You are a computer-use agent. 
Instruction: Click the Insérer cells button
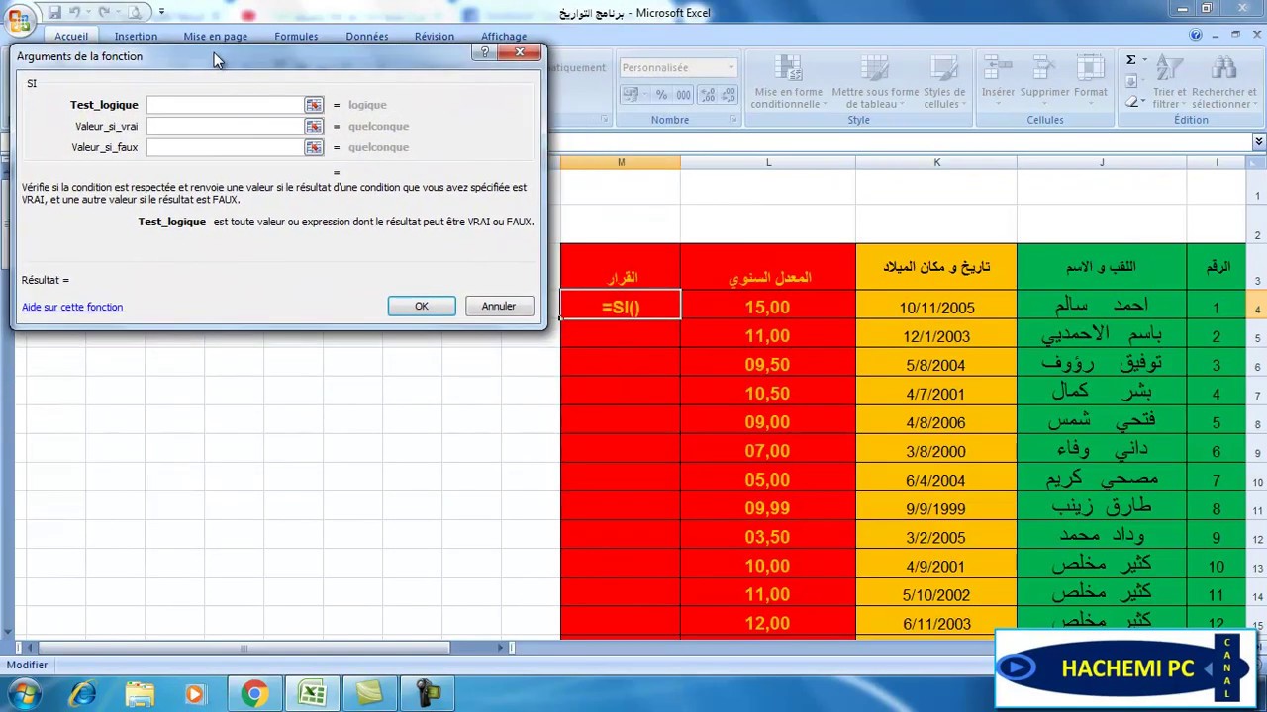(998, 78)
